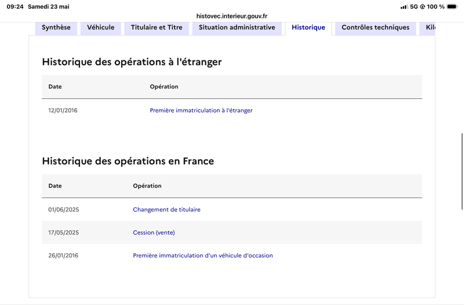Select the Historique tab
Image resolution: width=464 pixels, height=305 pixels.
pyautogui.click(x=309, y=27)
